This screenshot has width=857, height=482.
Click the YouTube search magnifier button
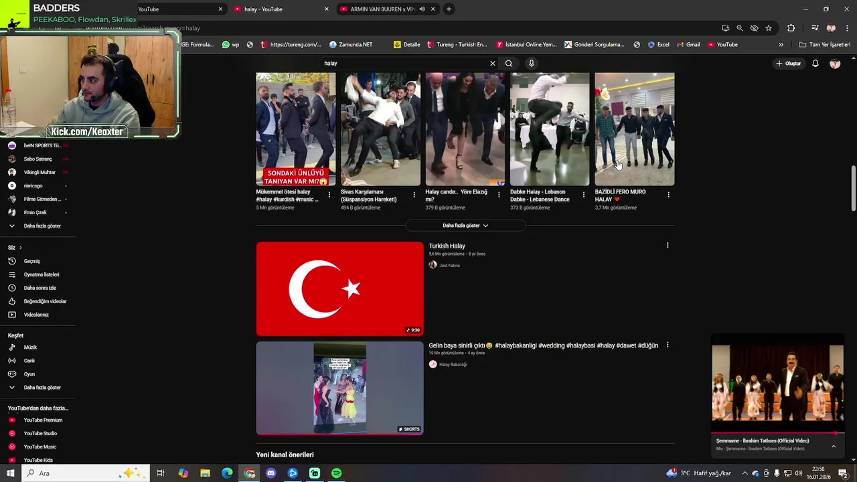coord(509,64)
